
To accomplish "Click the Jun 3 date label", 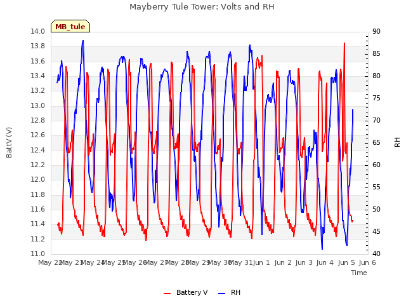I will click(304, 262).
